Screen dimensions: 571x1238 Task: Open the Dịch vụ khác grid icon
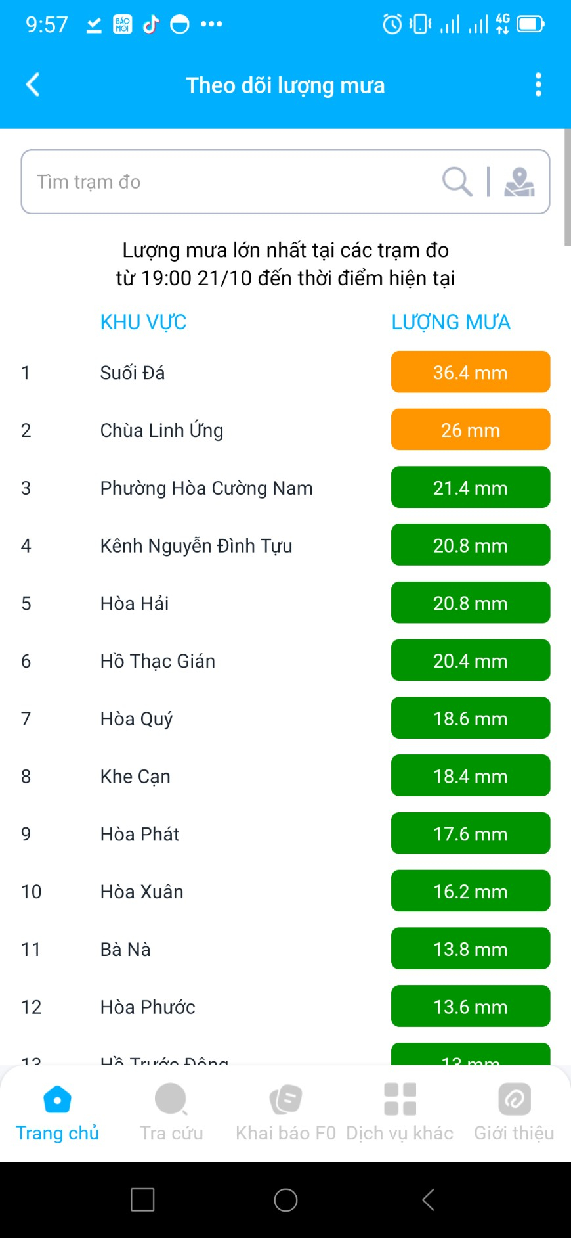click(x=400, y=1099)
